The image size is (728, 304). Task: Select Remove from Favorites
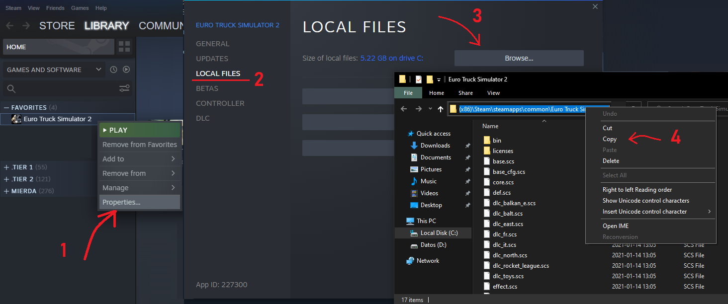point(140,145)
